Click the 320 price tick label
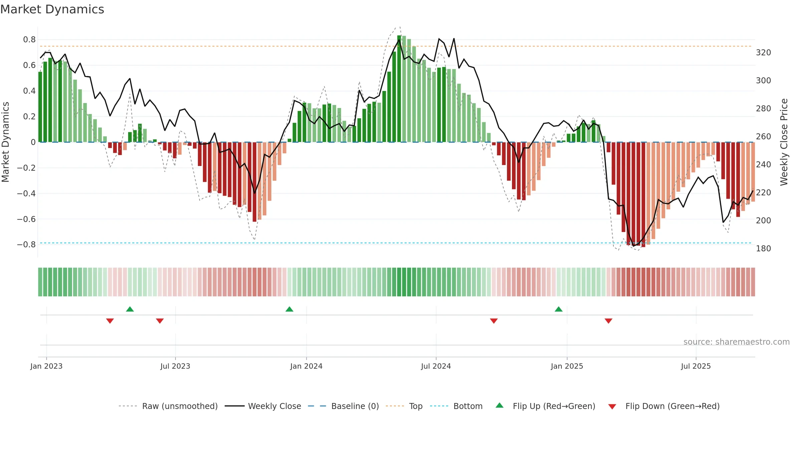 (x=764, y=52)
